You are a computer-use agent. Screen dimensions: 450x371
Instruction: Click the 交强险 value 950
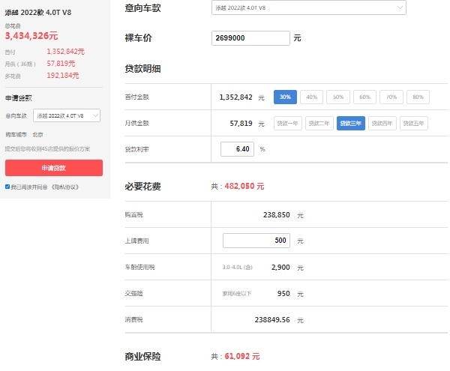283,294
